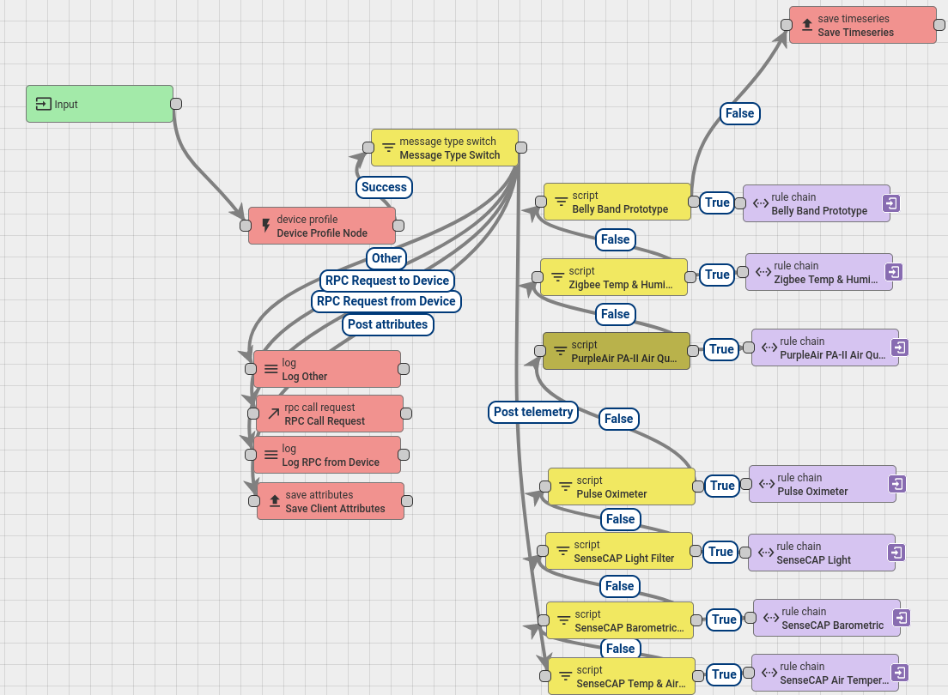The height and width of the screenshot is (695, 948).
Task: Click the Input node icon
Action: [x=44, y=104]
